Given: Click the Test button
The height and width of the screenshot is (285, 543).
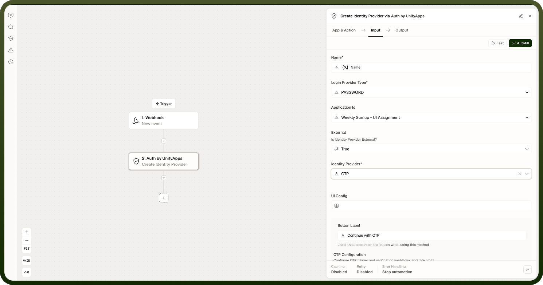Looking at the screenshot, I should [498, 43].
